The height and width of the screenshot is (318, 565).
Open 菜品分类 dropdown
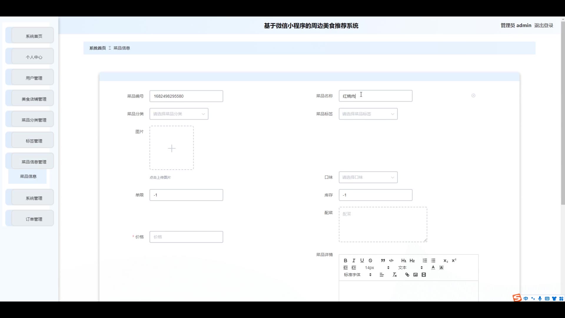pos(179,114)
